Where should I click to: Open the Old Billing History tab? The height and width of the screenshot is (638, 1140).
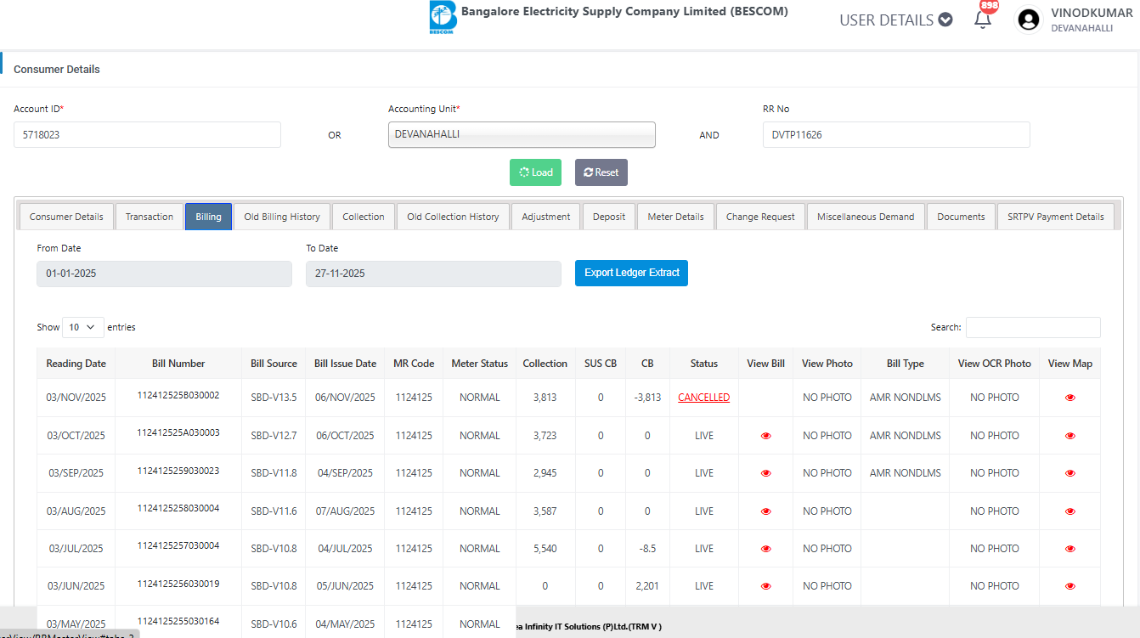(282, 217)
